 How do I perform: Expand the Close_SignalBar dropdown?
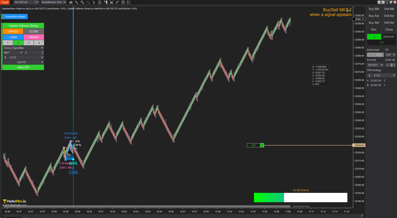click(23, 48)
